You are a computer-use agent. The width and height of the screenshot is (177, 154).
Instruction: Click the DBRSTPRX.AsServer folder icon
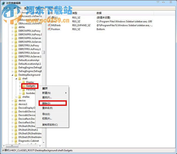16,53
